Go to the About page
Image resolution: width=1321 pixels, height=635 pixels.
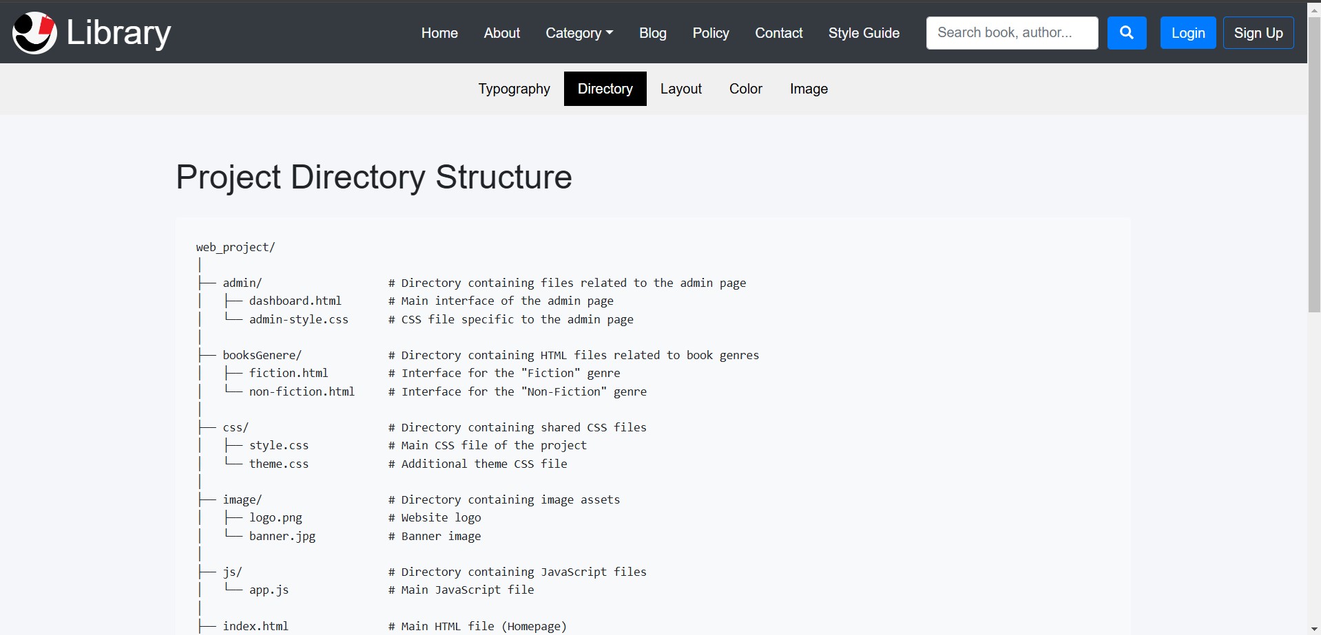tap(501, 33)
